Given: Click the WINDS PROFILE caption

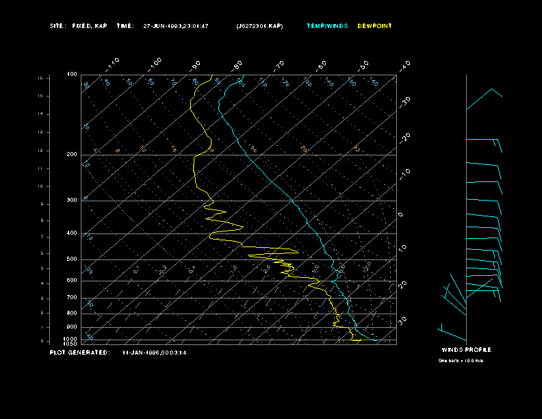Looking at the screenshot, I should point(466,350).
